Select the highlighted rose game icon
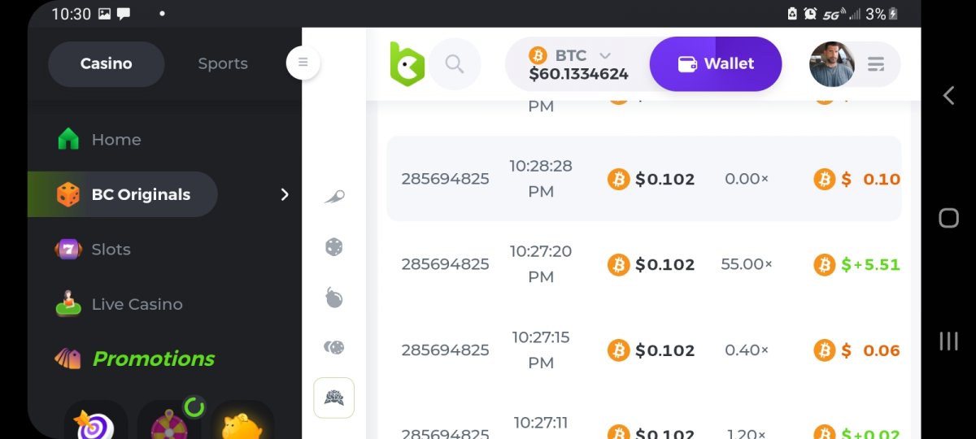976x439 pixels. tap(334, 398)
